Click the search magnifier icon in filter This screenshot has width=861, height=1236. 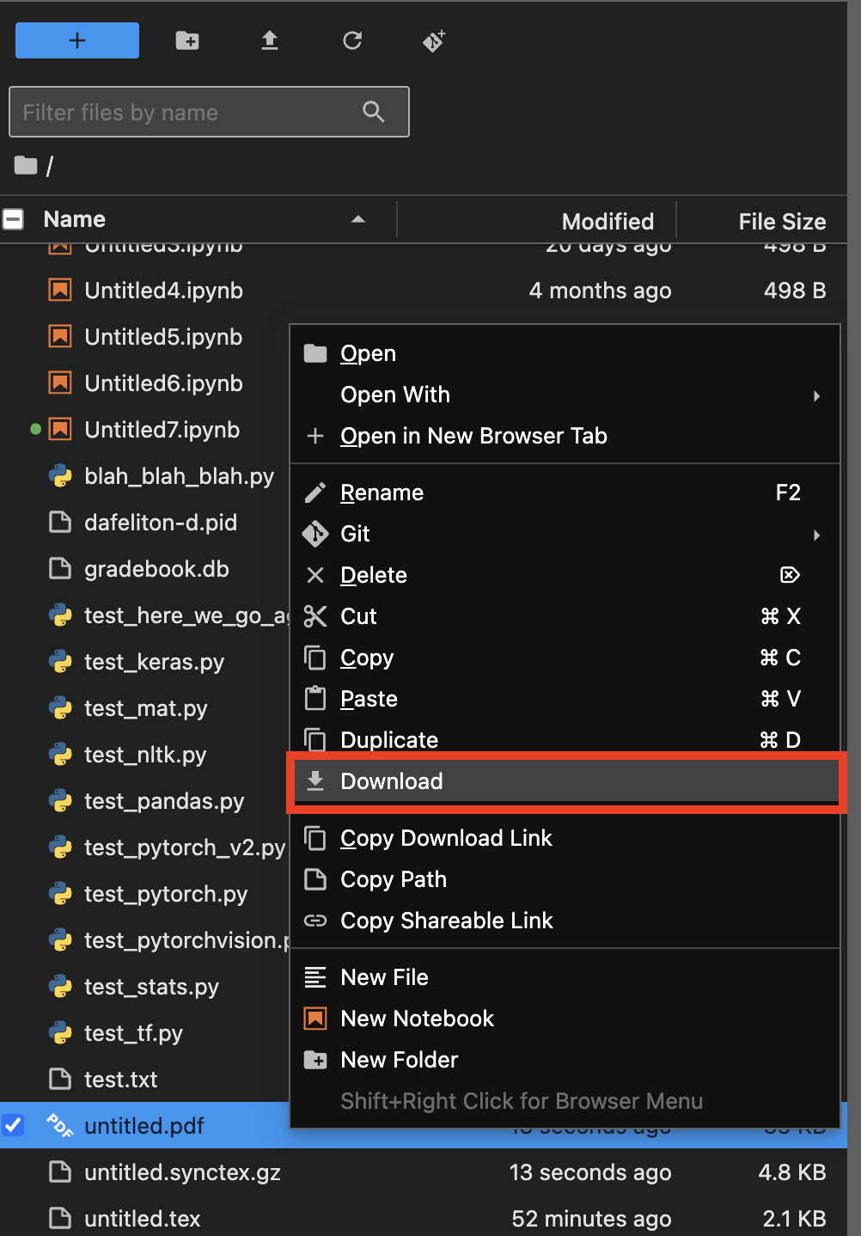pos(374,112)
